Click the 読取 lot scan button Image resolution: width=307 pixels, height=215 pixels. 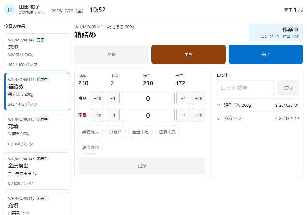coord(288,88)
